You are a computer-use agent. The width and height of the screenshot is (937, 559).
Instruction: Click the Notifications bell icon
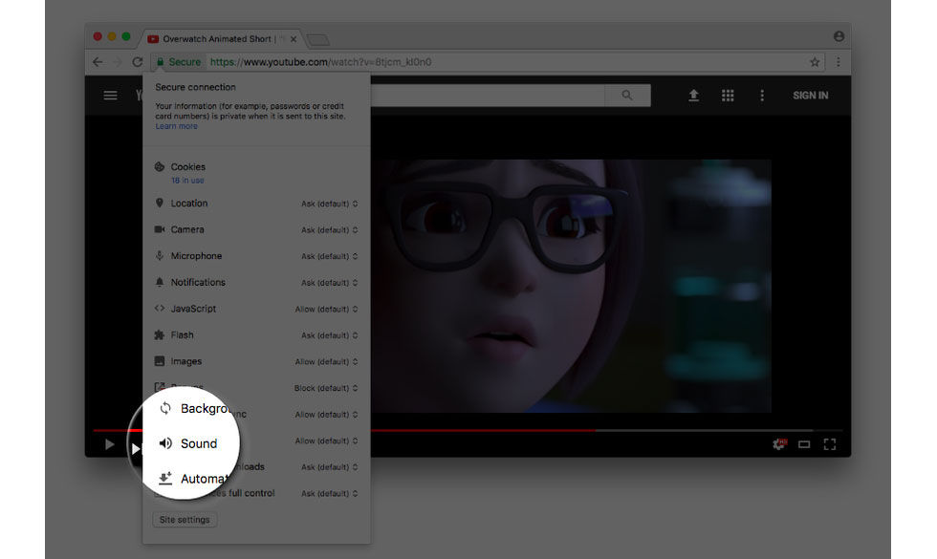(160, 282)
